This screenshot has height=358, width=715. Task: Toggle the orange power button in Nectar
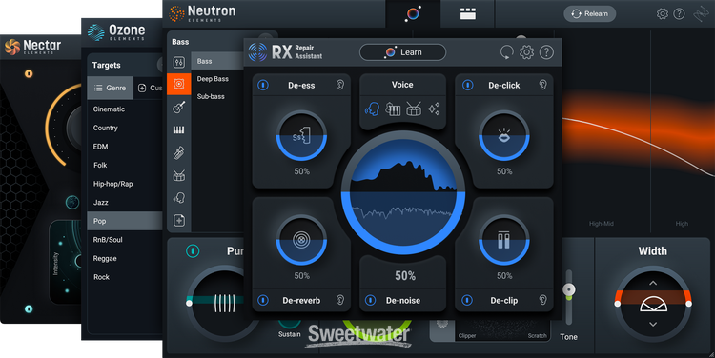pyautogui.click(x=29, y=73)
